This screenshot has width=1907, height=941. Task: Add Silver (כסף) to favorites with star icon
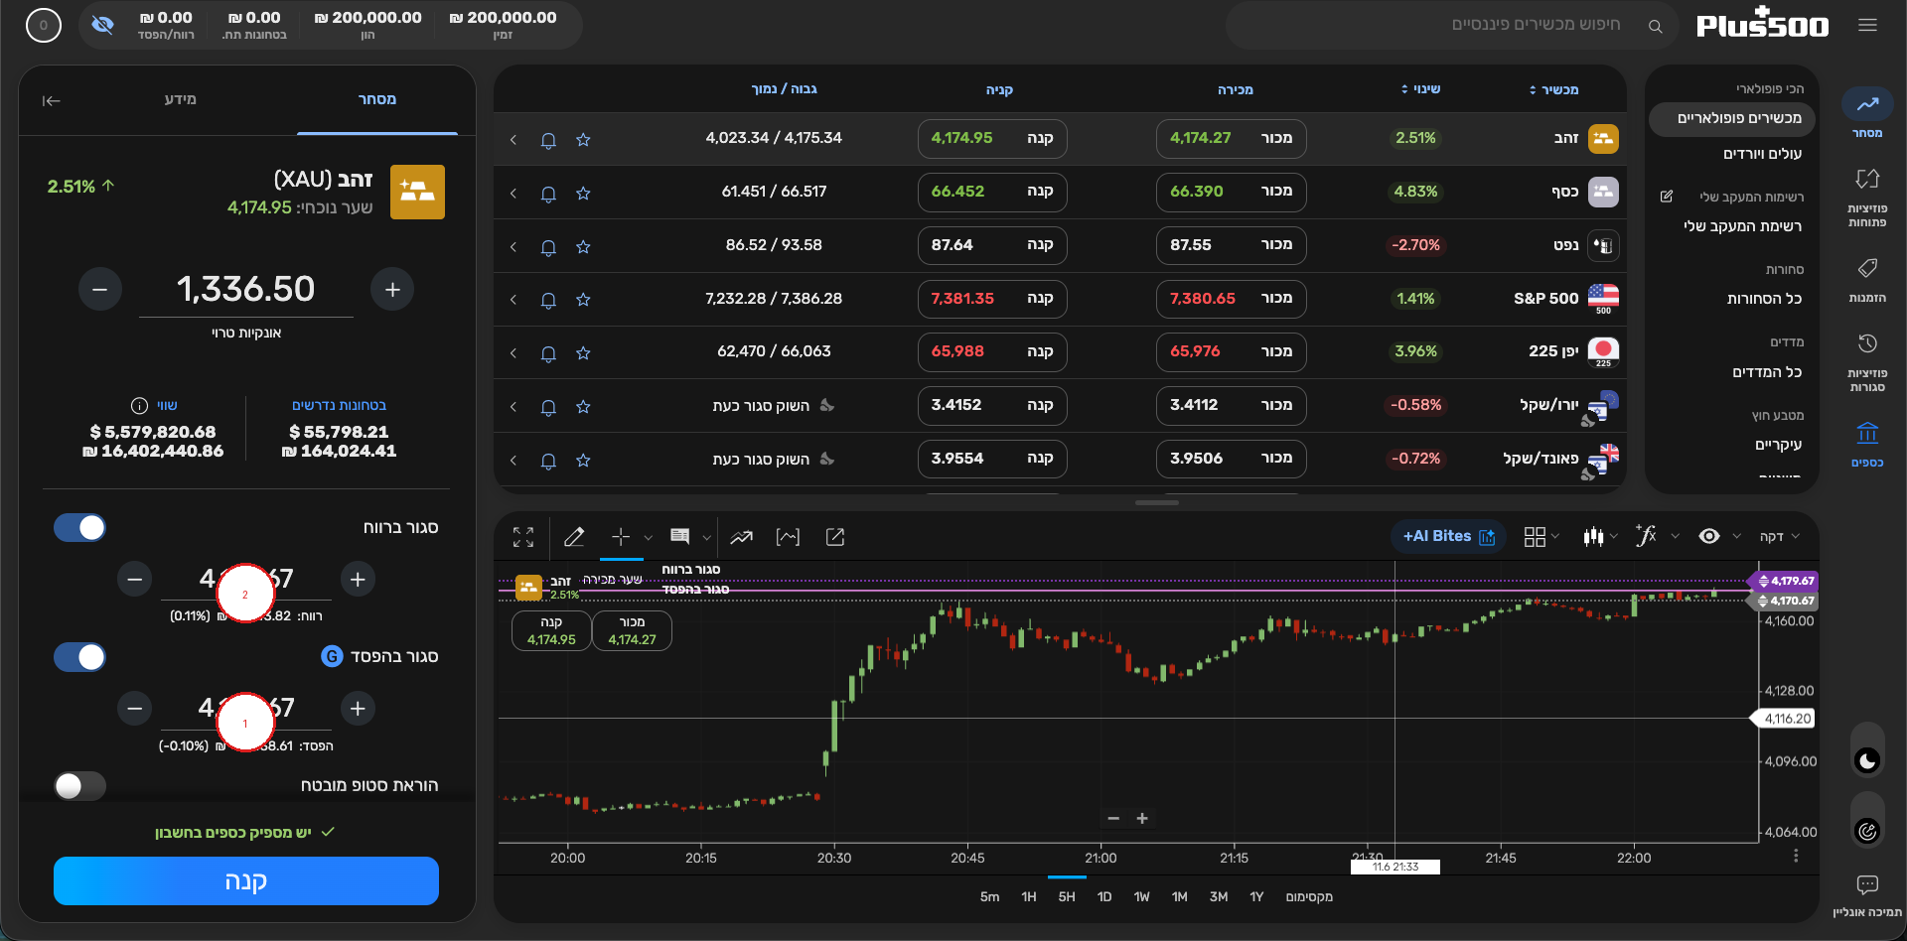[x=583, y=194]
